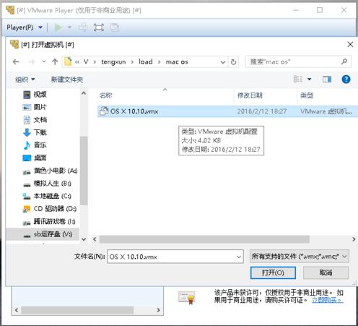Click the search magnifier icon
The image size is (358, 326).
(x=344, y=61)
